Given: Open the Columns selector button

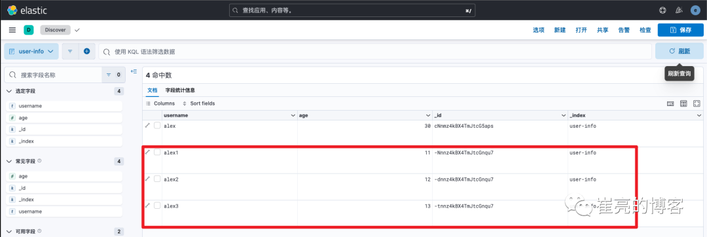Looking at the screenshot, I should tap(160, 103).
